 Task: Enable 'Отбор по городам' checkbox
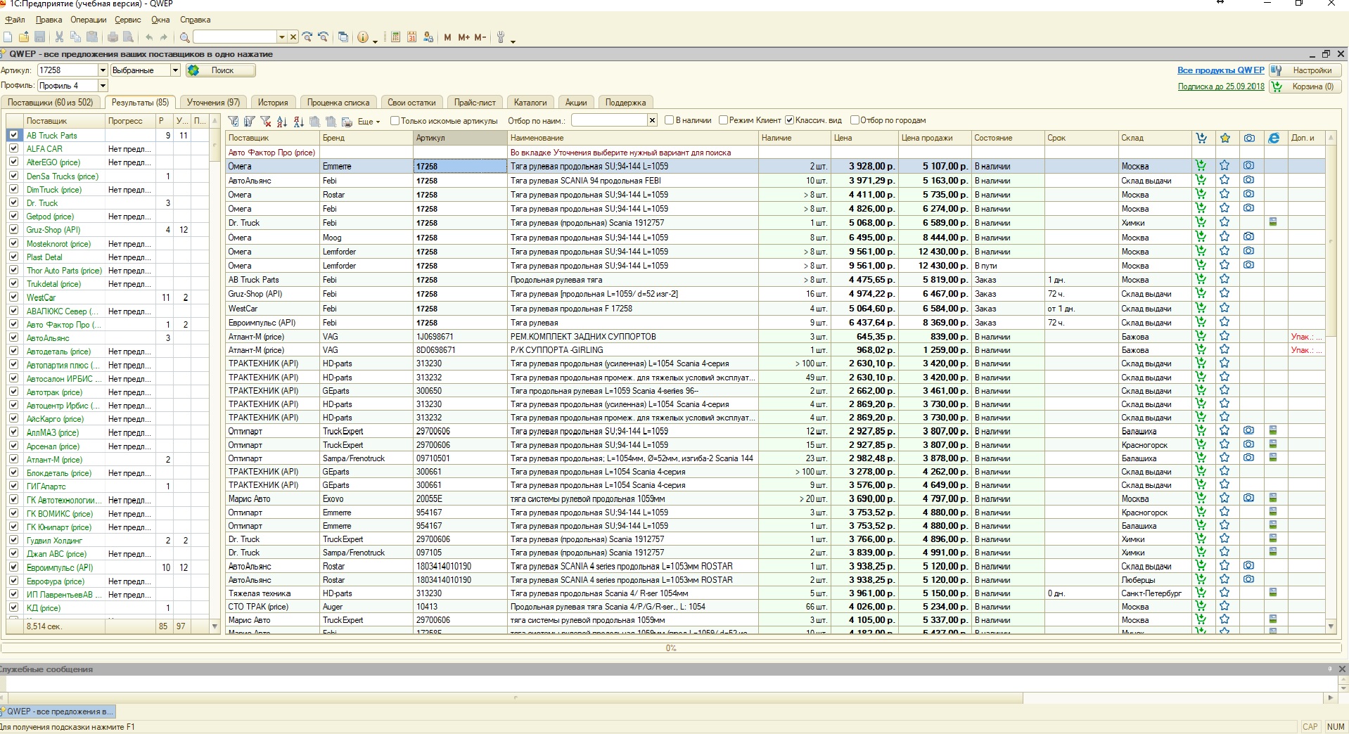click(855, 120)
